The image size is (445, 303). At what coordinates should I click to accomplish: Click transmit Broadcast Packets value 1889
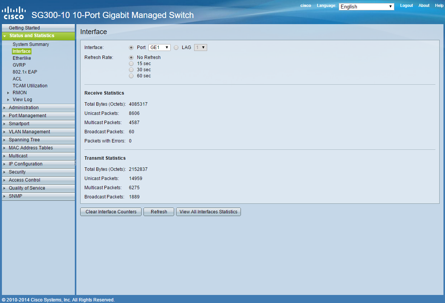pyautogui.click(x=134, y=197)
